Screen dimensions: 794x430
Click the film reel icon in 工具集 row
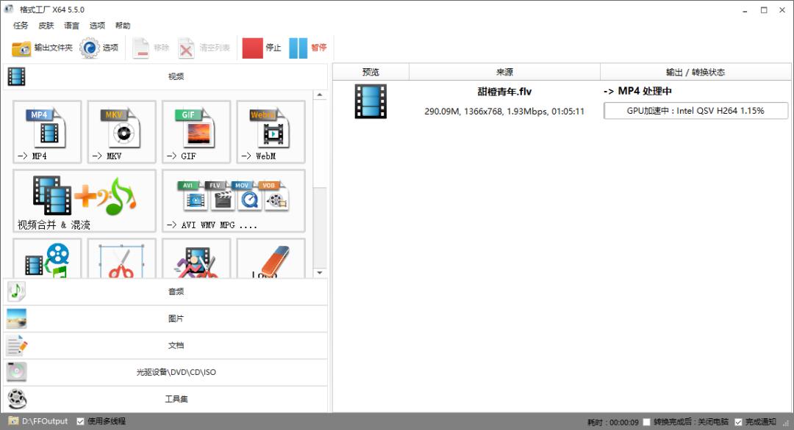[x=16, y=399]
